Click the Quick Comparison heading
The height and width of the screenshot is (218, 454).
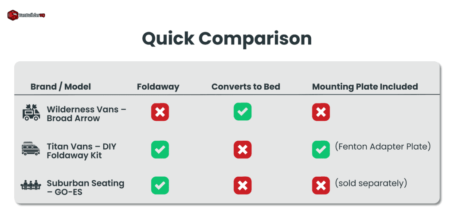coord(227,39)
